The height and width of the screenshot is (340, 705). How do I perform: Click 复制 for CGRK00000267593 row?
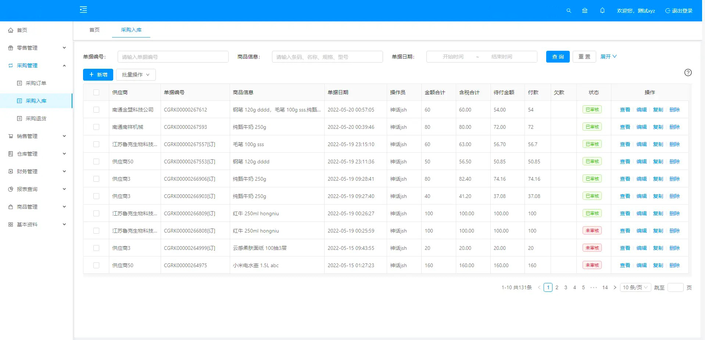point(658,127)
